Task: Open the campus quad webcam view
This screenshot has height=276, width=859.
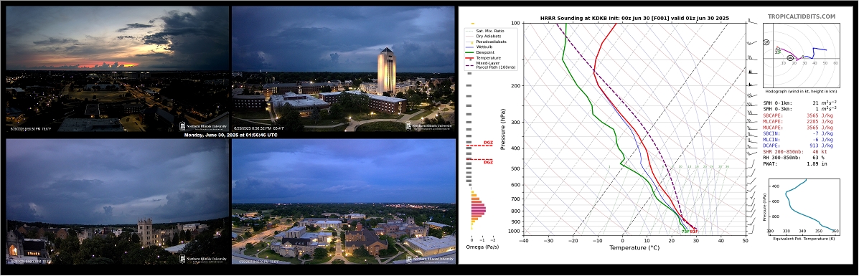Action: point(344,201)
